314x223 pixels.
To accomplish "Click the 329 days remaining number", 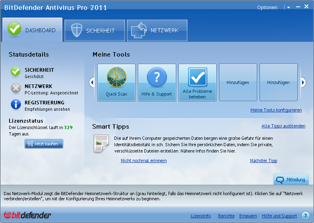I will point(68,127).
